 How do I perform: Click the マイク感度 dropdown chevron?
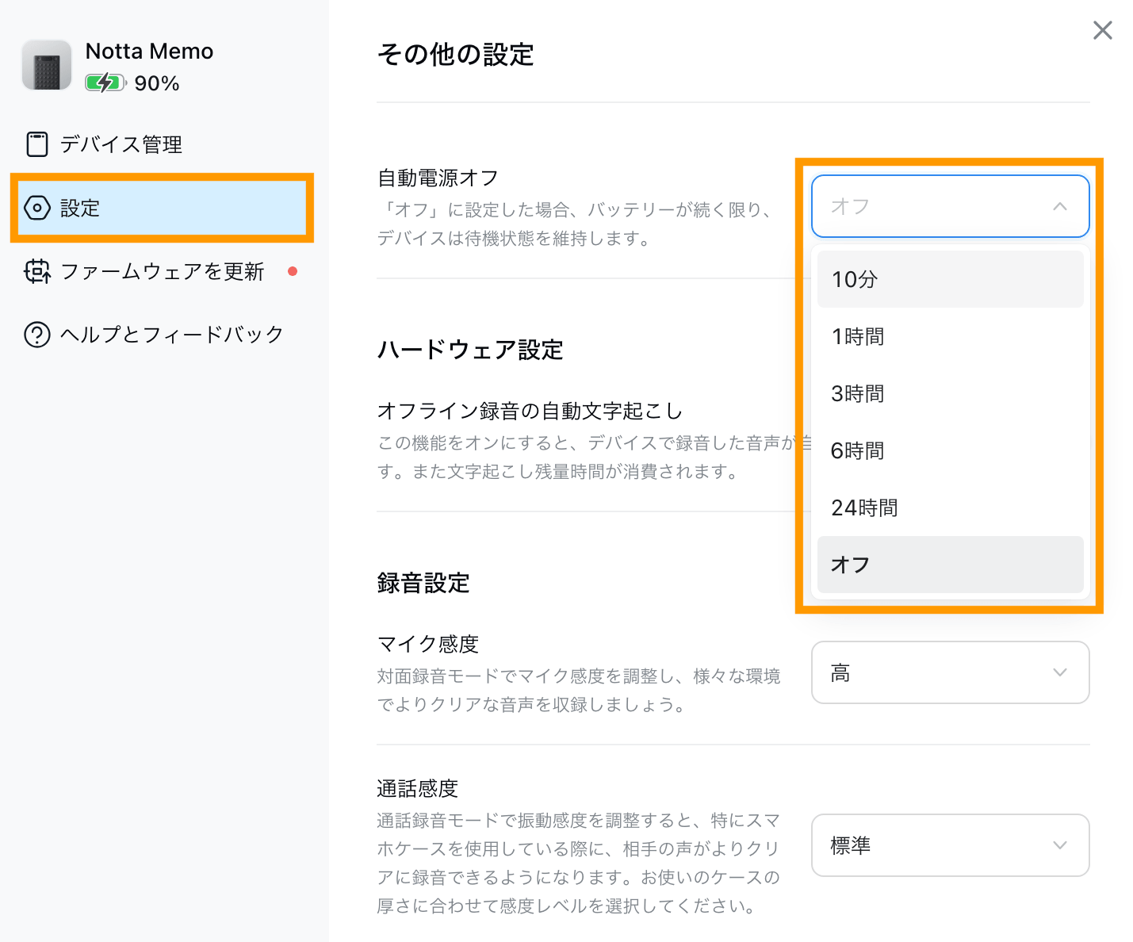(x=1060, y=672)
